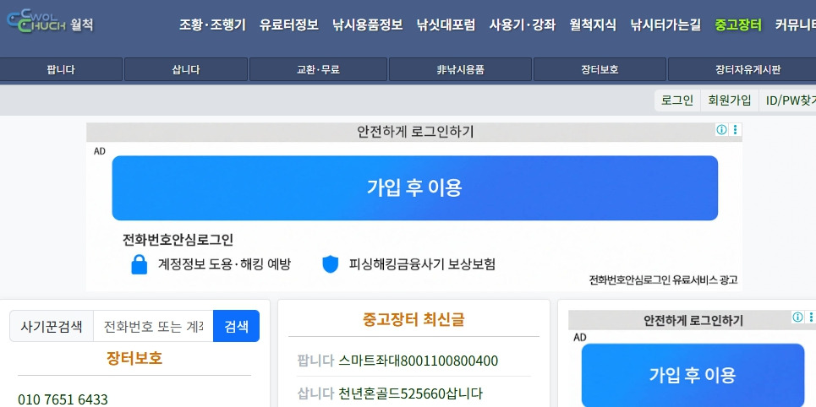Image resolution: width=816 pixels, height=407 pixels.
Task: Open the 조황·조행기 menu
Action: point(212,24)
